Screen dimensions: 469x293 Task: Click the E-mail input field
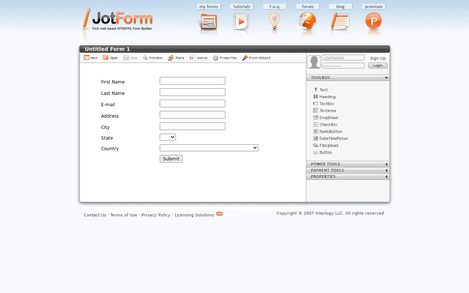[192, 104]
